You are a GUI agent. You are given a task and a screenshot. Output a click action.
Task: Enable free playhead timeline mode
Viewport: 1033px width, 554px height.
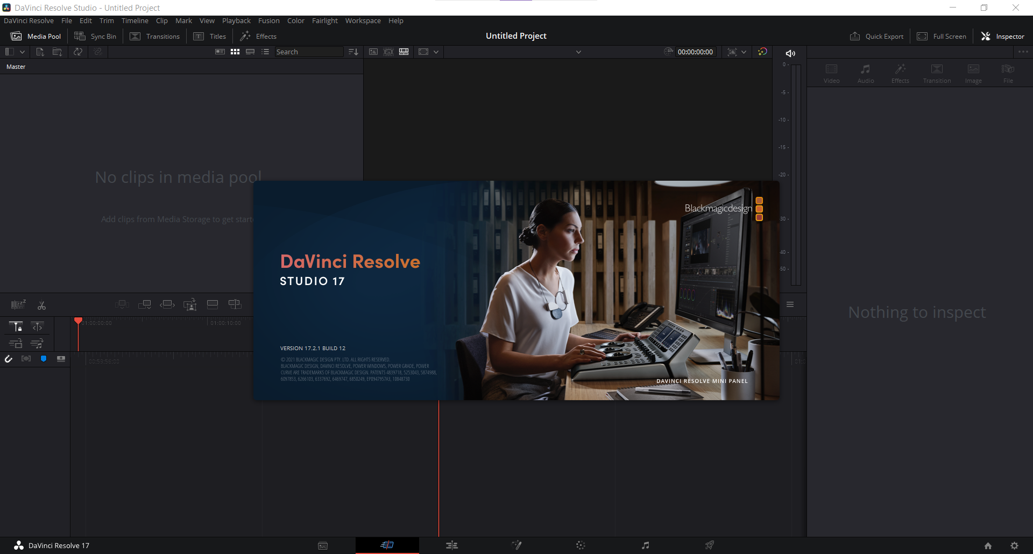pyautogui.click(x=37, y=326)
